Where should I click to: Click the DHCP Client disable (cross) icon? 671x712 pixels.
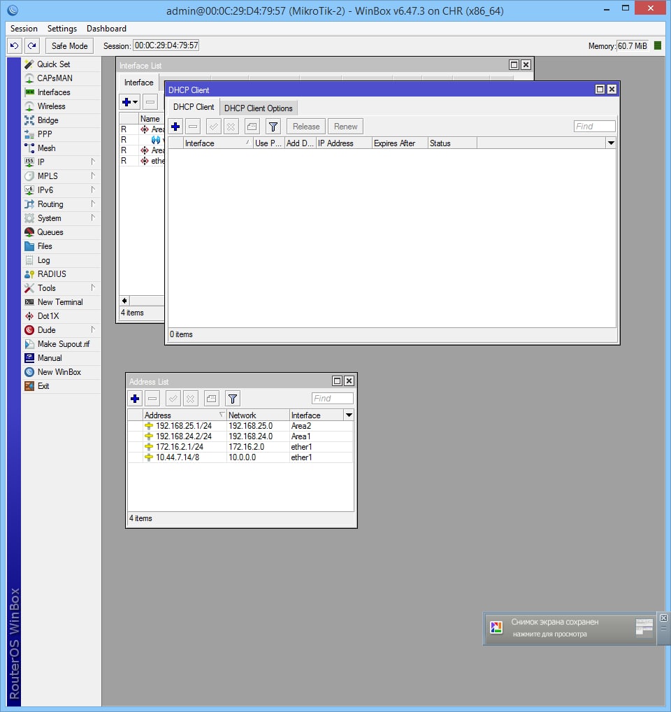[231, 126]
